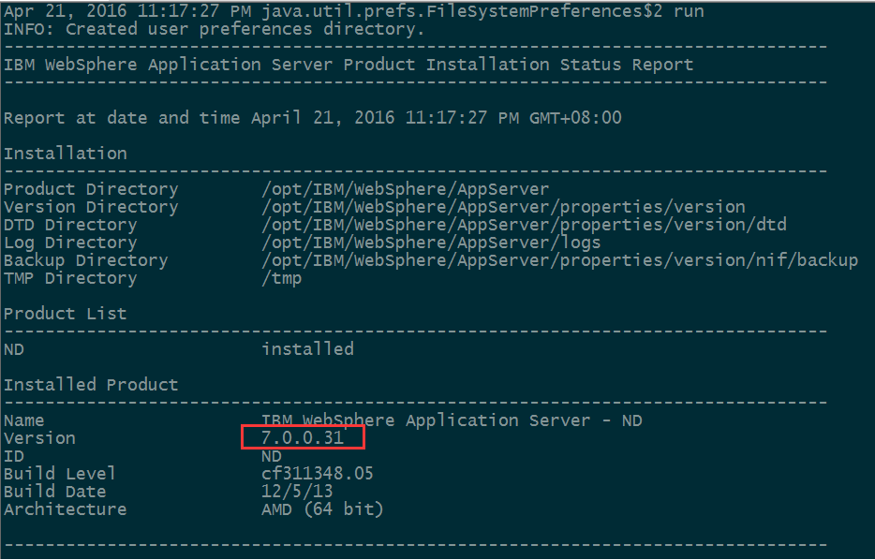This screenshot has height=560, width=875.
Task: Click the Product Directory path /opt/IBM/WebSphere/AppServer
Action: click(x=405, y=189)
